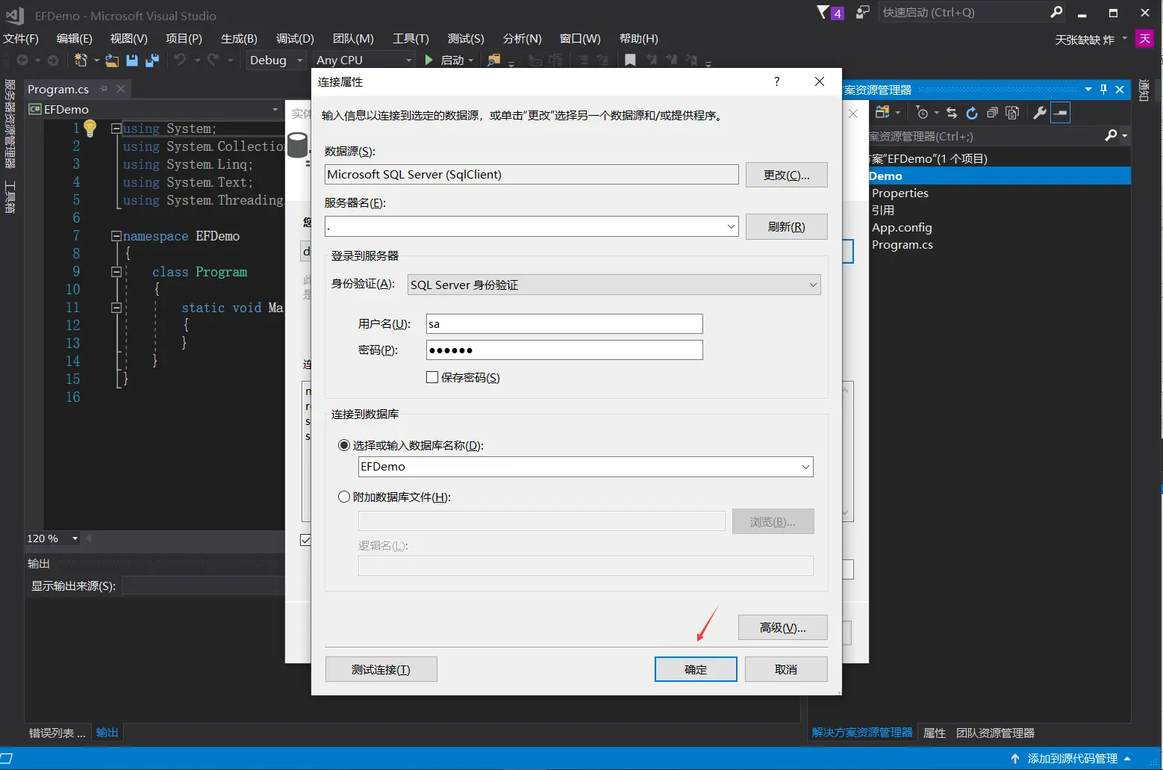Collapse the class Program code region
The image size is (1163, 770).
tap(116, 272)
